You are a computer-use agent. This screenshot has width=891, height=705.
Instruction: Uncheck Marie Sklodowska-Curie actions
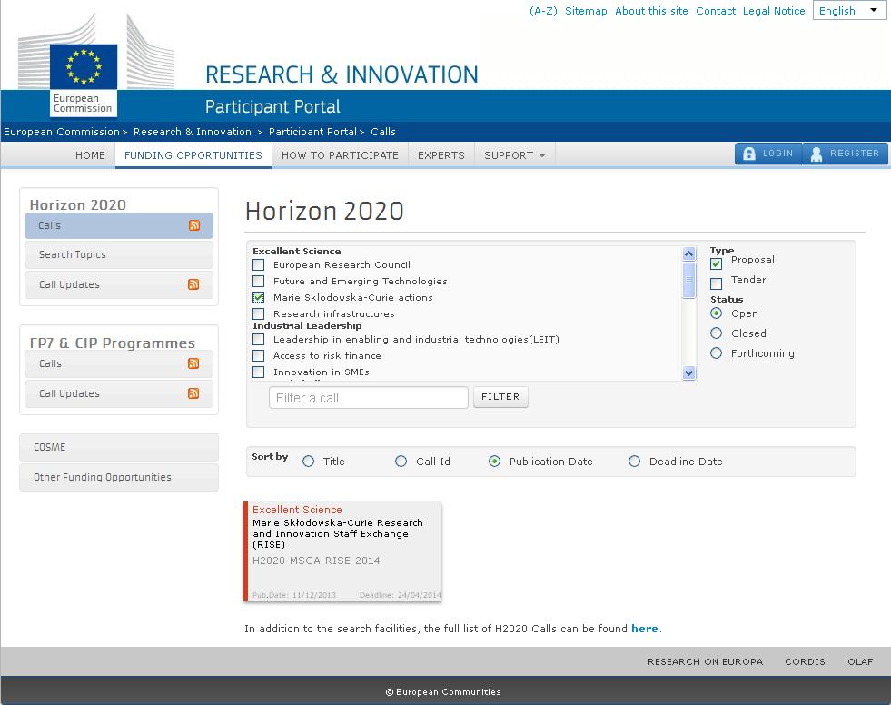point(259,297)
